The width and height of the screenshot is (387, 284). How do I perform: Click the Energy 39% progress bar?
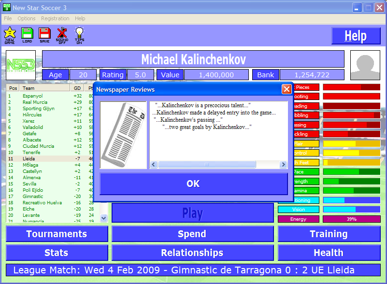pyautogui.click(x=351, y=219)
